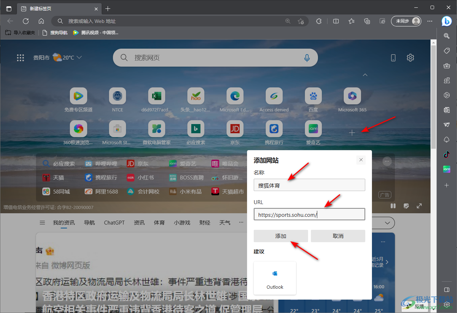The height and width of the screenshot is (313, 457).
Task: Open page settings gear icon
Action: pos(410,58)
